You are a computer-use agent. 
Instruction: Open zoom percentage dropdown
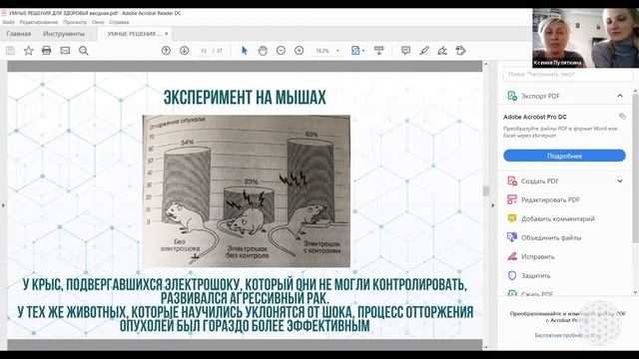coord(337,51)
